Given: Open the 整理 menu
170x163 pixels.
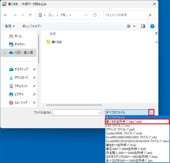Looking at the screenshot, I should pos(10,26).
